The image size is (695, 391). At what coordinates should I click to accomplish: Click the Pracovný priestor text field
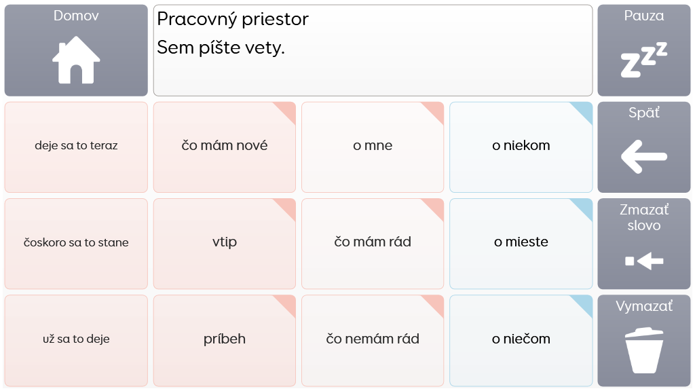pyautogui.click(x=373, y=51)
